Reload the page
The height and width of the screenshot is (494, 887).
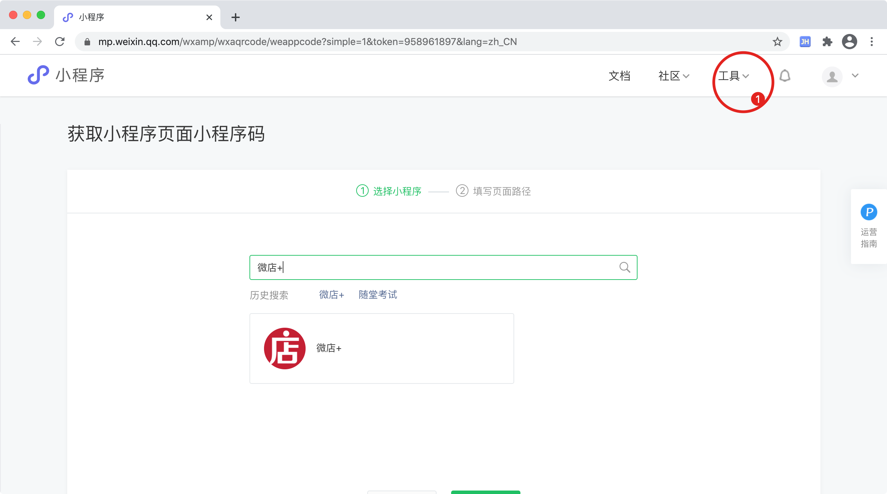(60, 42)
